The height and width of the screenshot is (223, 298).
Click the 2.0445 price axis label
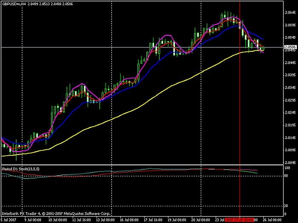point(290,63)
